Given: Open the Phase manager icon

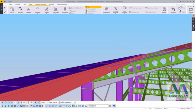Looking at the screenshot, I should 180,8.
